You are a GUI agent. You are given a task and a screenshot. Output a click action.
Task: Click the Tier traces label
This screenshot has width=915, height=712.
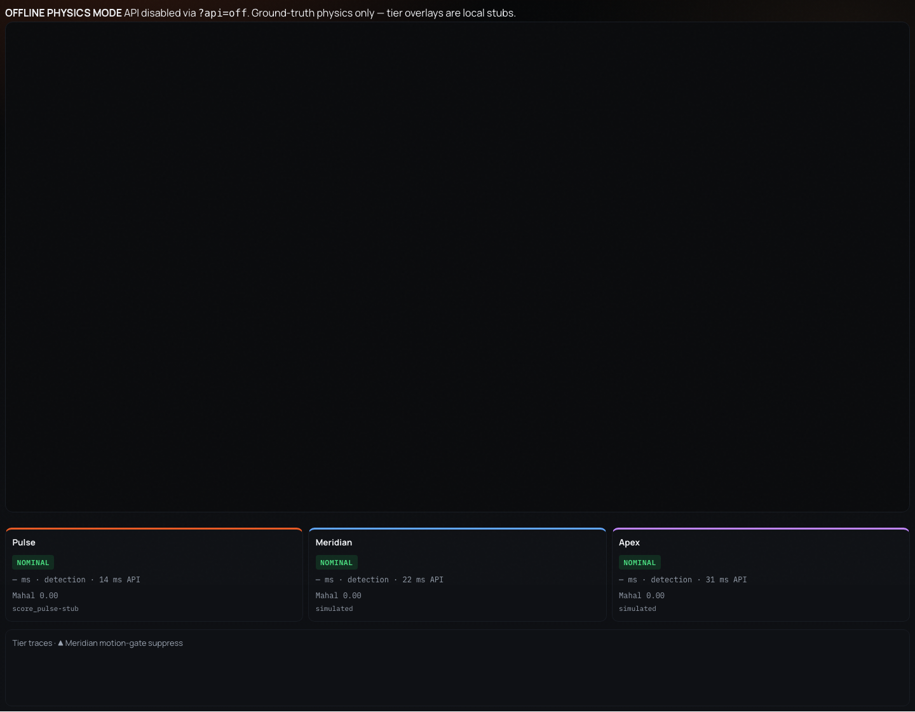click(32, 643)
